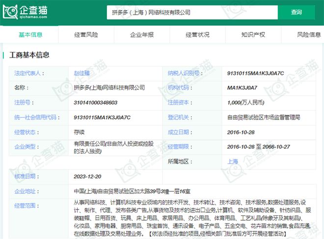Click the 企业类型 label
Screen dimensions: 324x239
click(x=25, y=147)
